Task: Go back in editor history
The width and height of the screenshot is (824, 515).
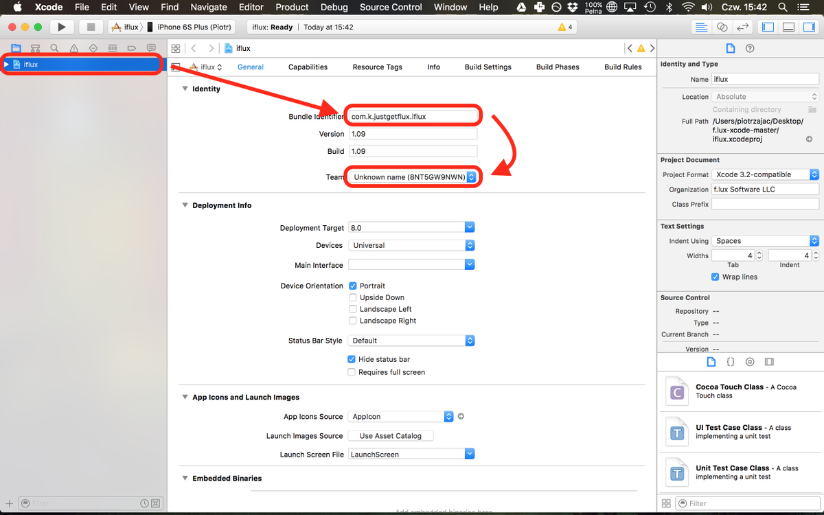Action: (x=194, y=49)
